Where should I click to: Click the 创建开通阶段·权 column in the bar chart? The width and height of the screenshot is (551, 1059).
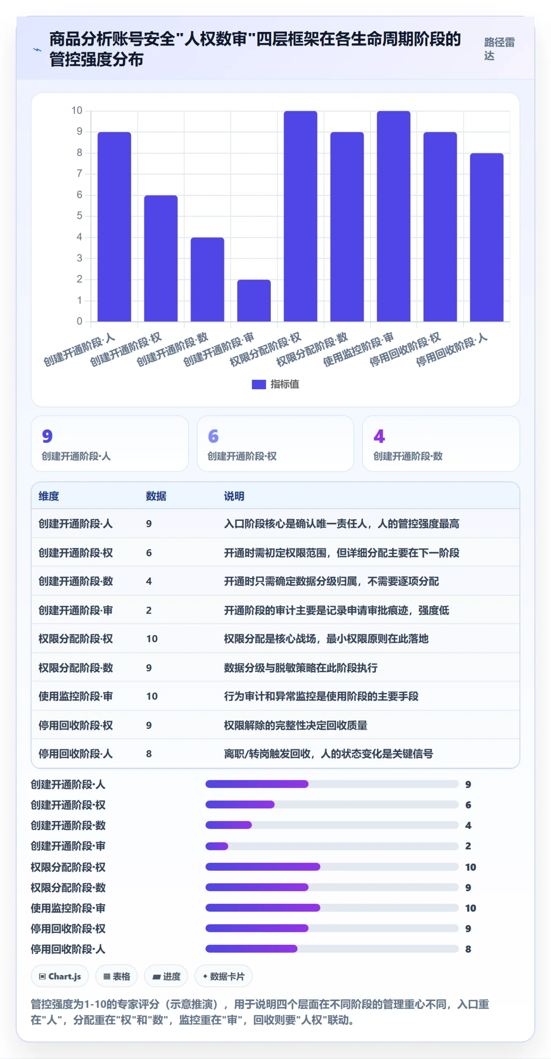(161, 258)
